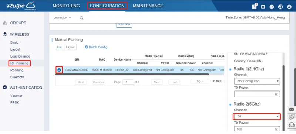The width and height of the screenshot is (296, 134).
Task: Uncheck the G1MWBA0001947 row checkbox
Action: coord(59,70)
